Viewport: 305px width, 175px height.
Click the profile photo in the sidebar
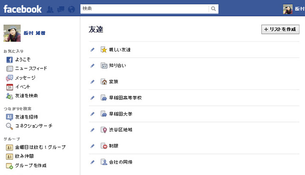coord(12,33)
